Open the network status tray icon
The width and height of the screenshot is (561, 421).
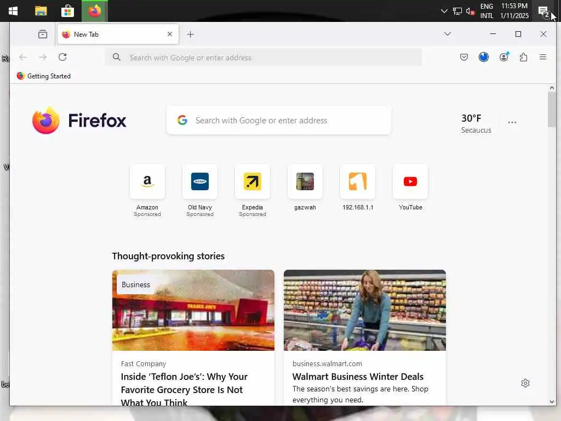pos(457,11)
